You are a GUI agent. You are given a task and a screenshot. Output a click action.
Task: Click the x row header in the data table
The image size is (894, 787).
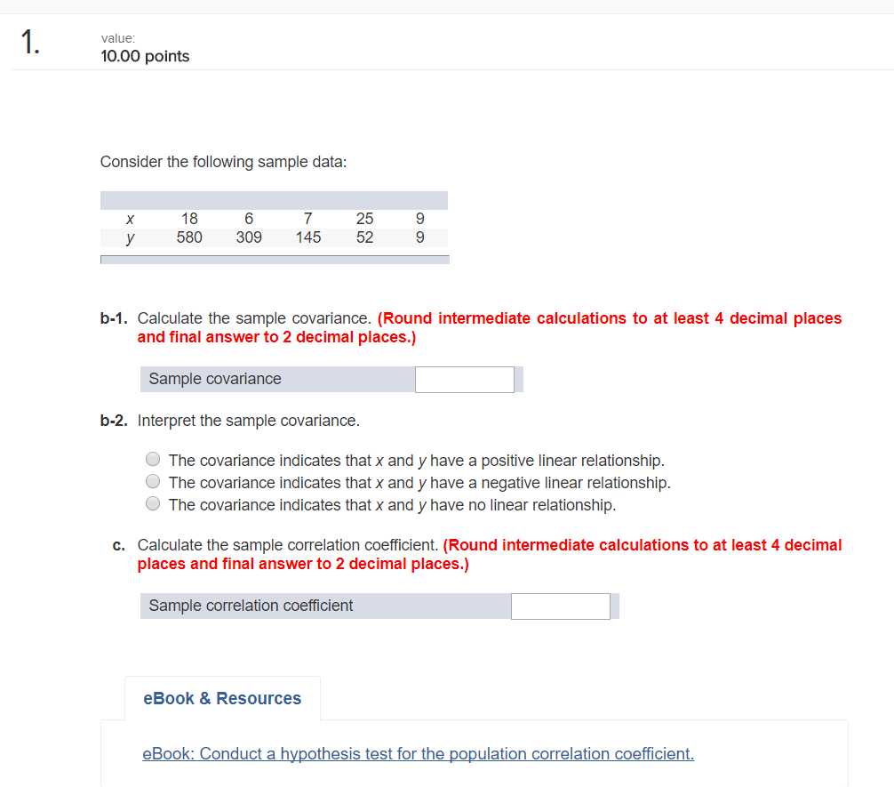tap(131, 219)
